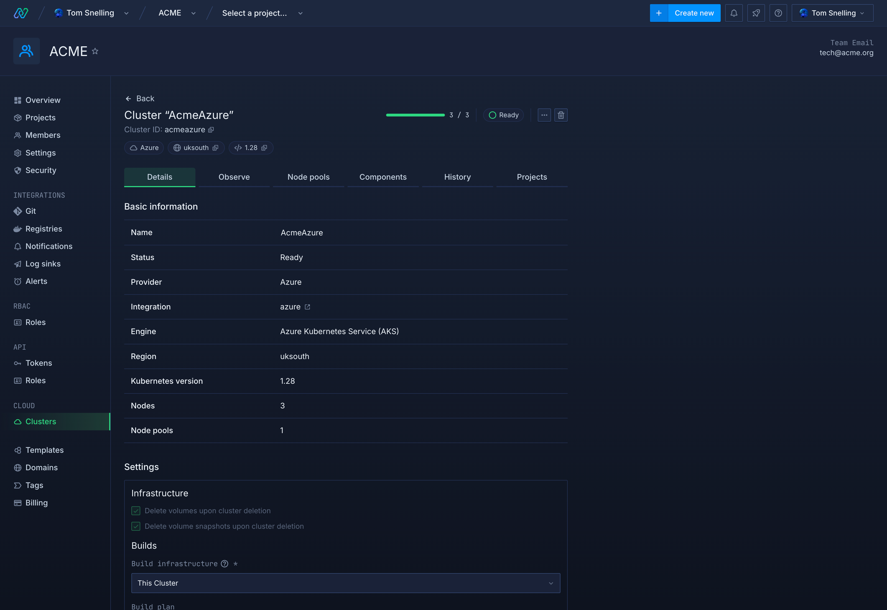Click the green node progress bar
The image size is (887, 610).
415,115
